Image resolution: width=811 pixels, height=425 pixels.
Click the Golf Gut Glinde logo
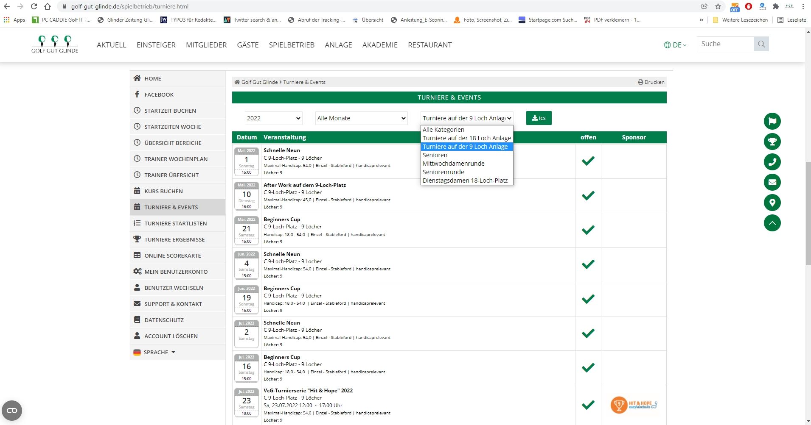55,44
